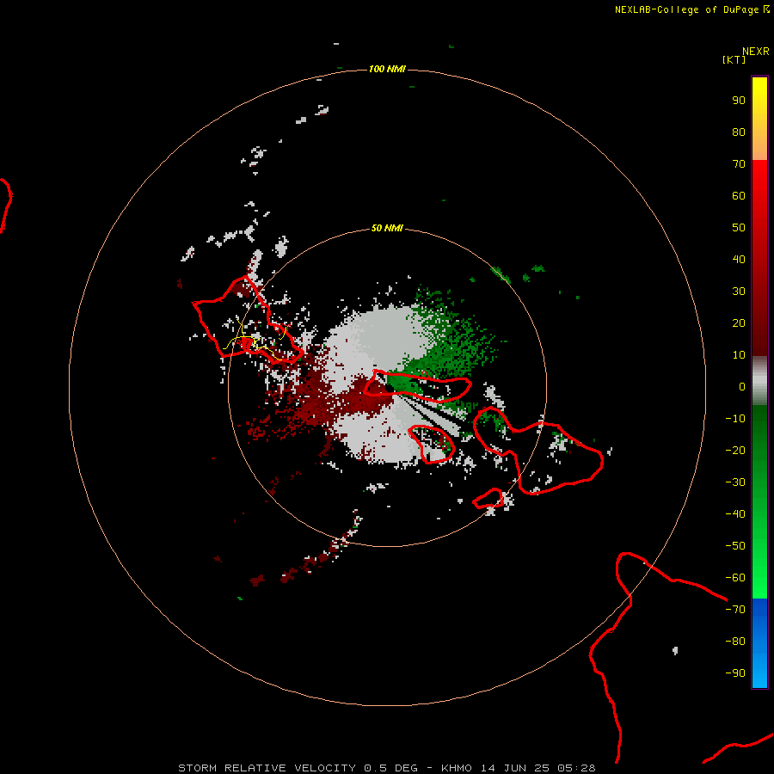Click the -10 value on the velocity scale
Viewport: 774px width, 774px height.
pyautogui.click(x=735, y=419)
